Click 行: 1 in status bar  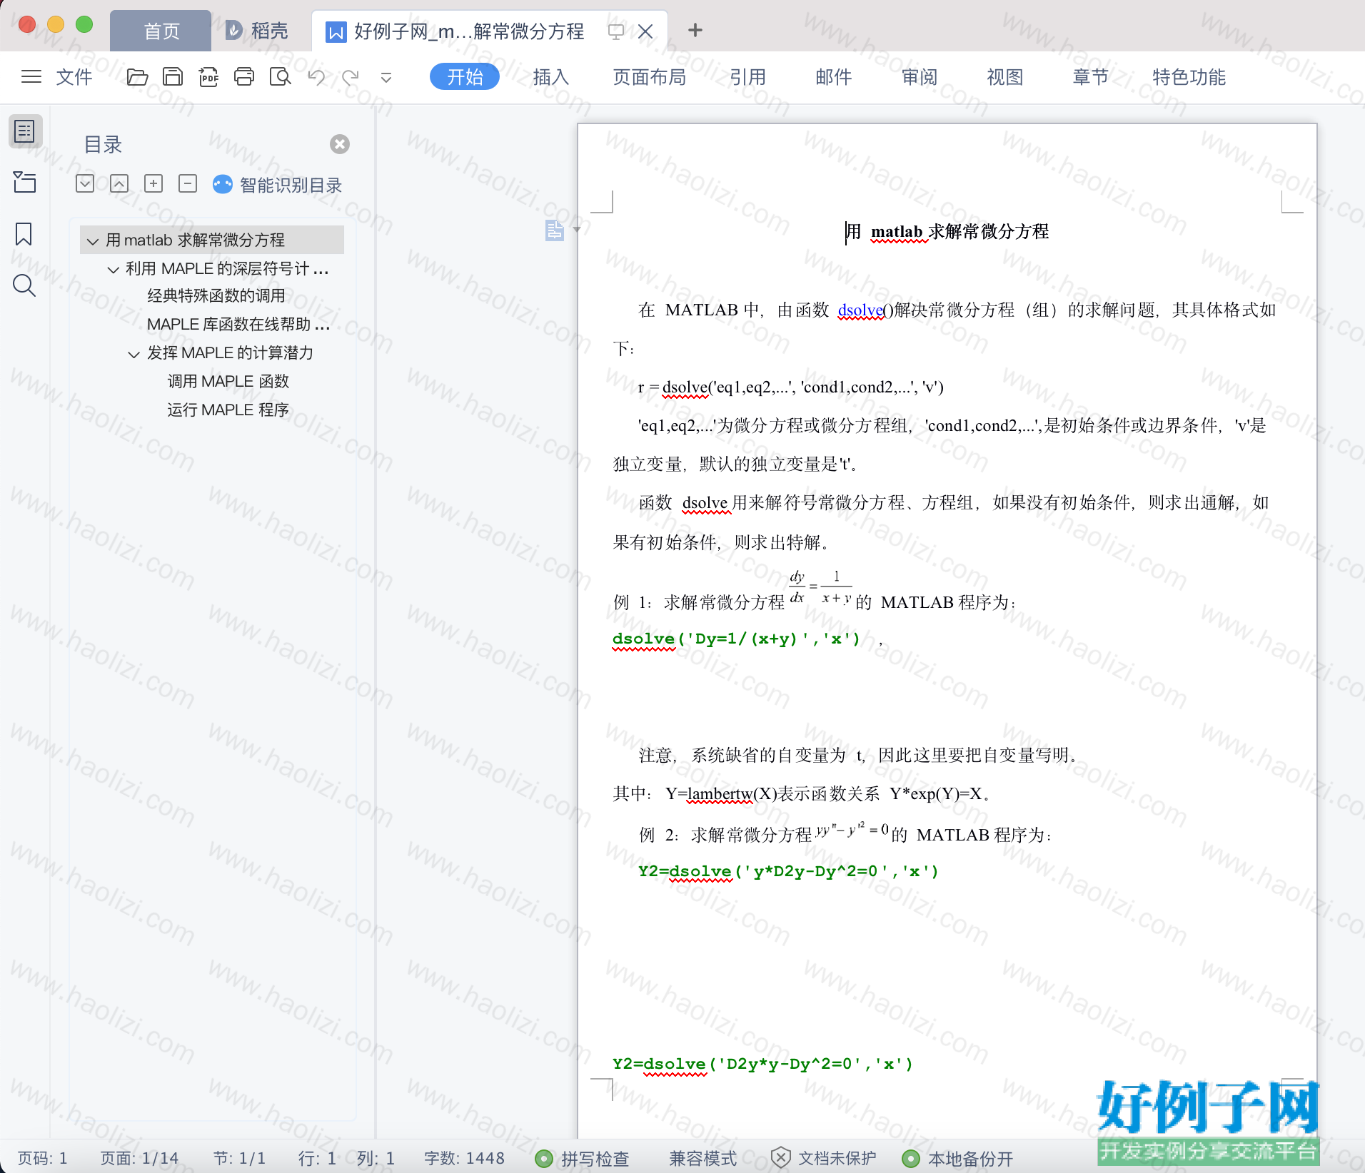point(316,1158)
